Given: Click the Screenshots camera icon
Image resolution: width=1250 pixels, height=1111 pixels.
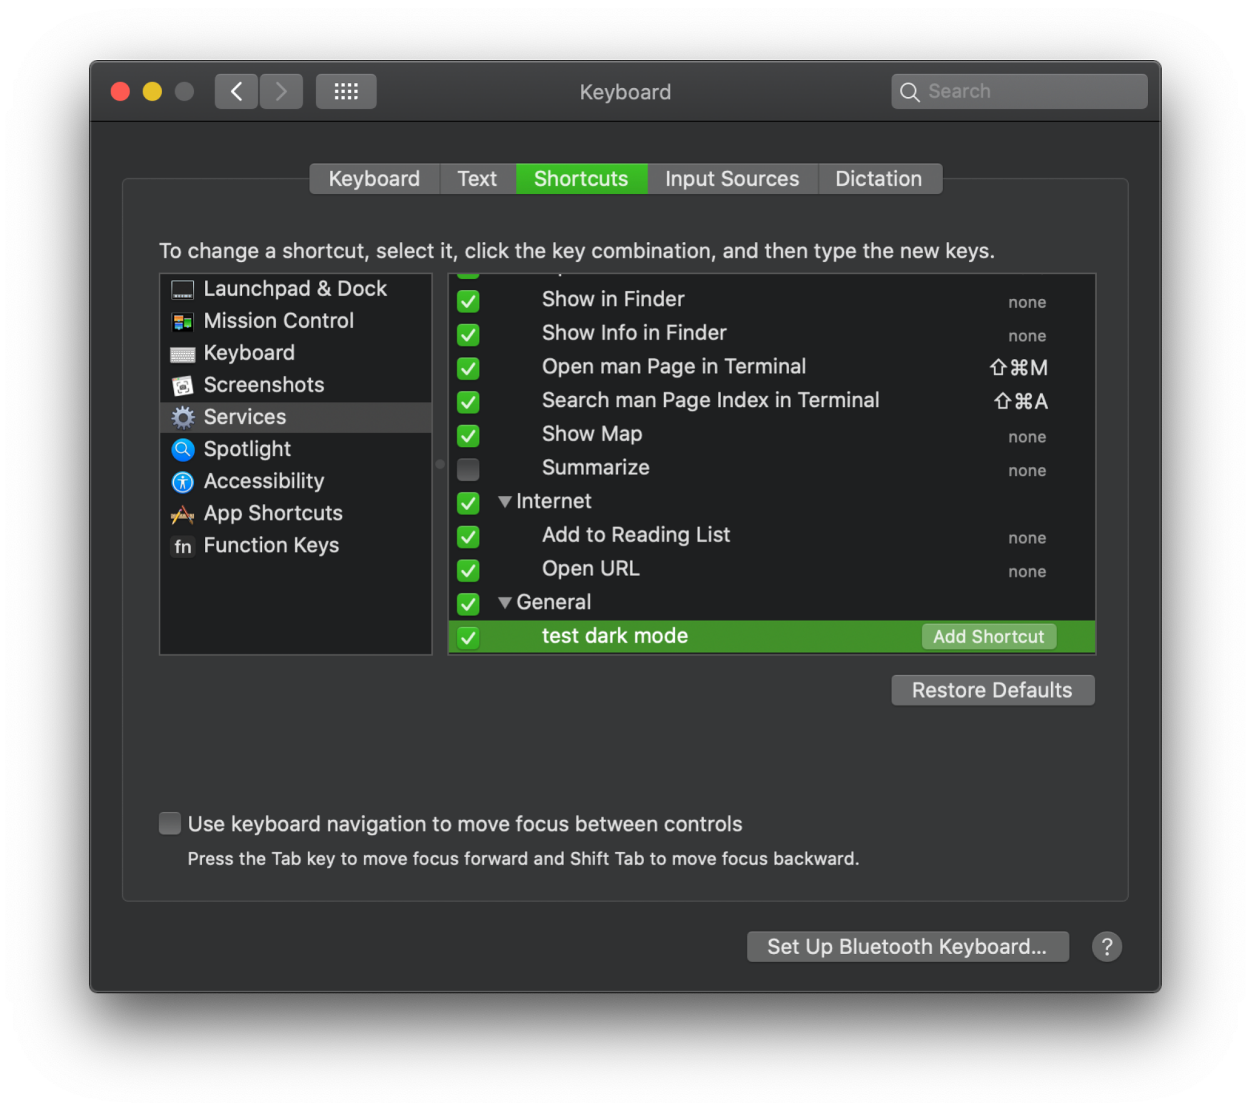Looking at the screenshot, I should (x=183, y=386).
